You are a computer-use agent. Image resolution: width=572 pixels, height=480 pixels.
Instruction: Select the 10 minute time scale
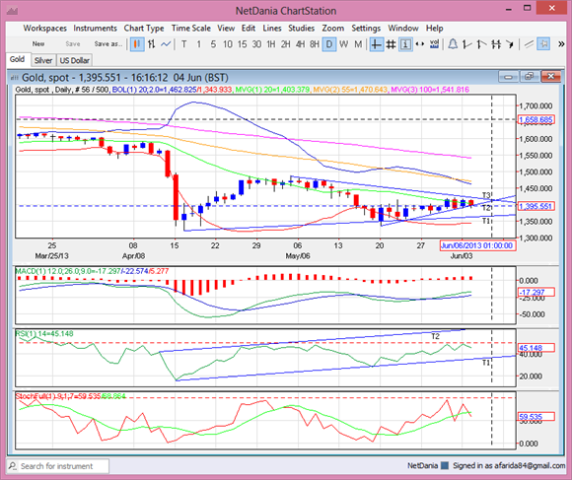[x=228, y=44]
